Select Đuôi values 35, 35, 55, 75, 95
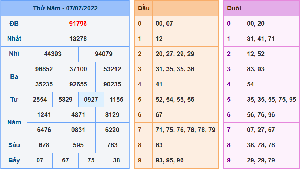The width and height of the screenshot is (300, 169). tap(271, 99)
